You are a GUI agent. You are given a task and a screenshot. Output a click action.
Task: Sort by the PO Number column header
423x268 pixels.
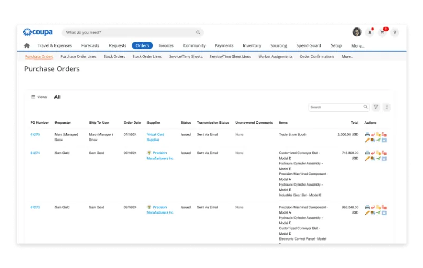point(39,123)
